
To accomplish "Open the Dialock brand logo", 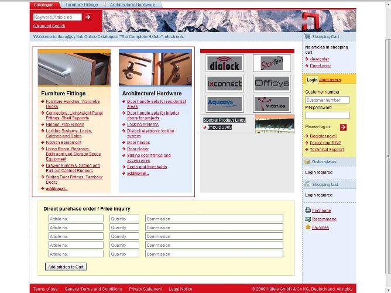I will [x=225, y=63].
